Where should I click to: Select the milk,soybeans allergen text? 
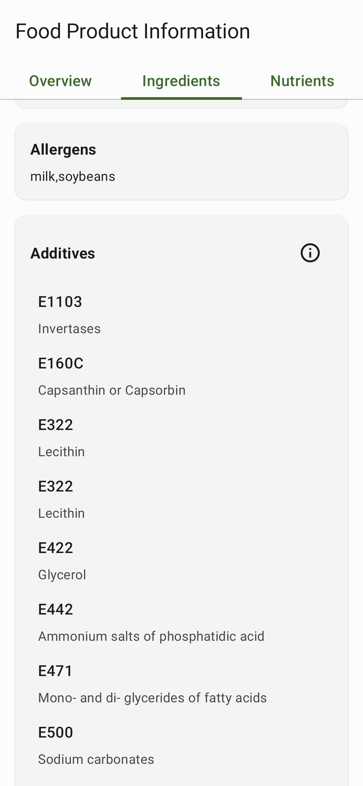tap(73, 176)
